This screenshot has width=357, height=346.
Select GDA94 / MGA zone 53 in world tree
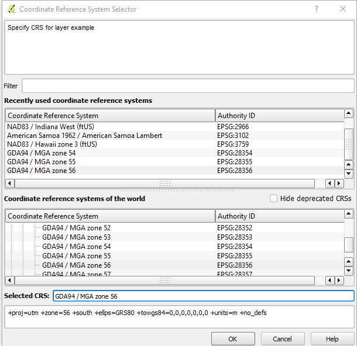point(76,237)
